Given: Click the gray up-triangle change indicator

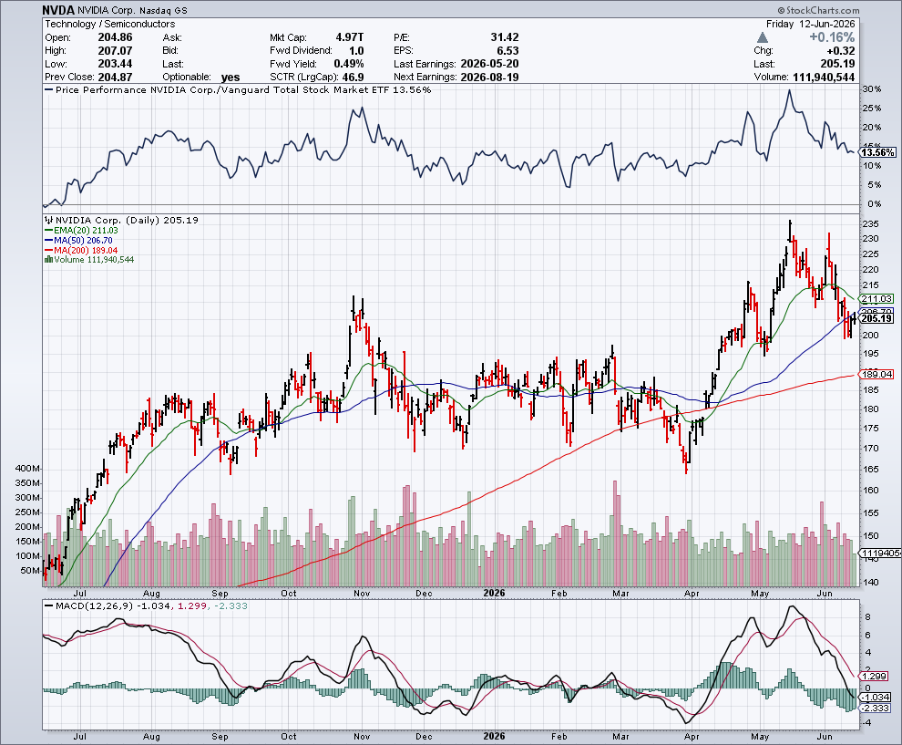Looking at the screenshot, I should (x=763, y=37).
